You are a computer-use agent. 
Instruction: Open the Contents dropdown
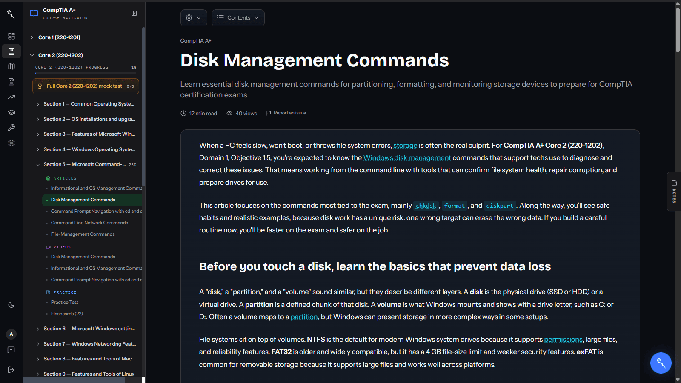pos(238,18)
